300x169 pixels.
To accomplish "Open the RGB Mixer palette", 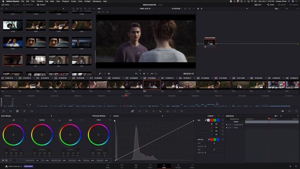I will (24, 111).
